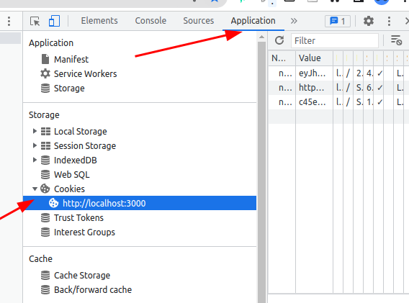The height and width of the screenshot is (303, 409).
Task: Click the Local Storage grid icon
Action: point(45,131)
